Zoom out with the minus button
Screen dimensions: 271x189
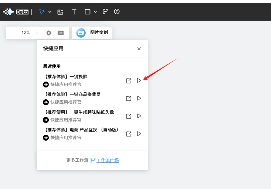(14, 33)
